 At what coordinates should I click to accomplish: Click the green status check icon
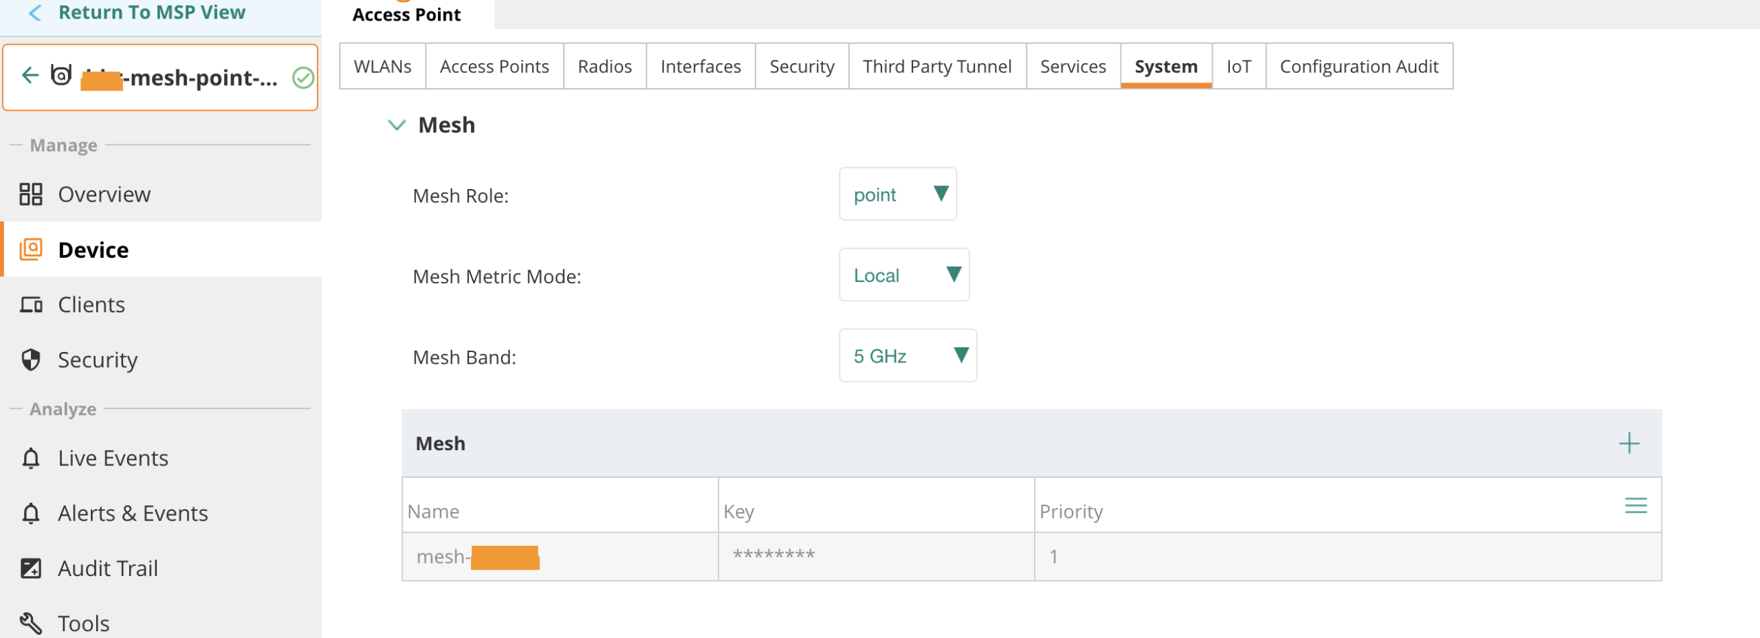point(303,78)
